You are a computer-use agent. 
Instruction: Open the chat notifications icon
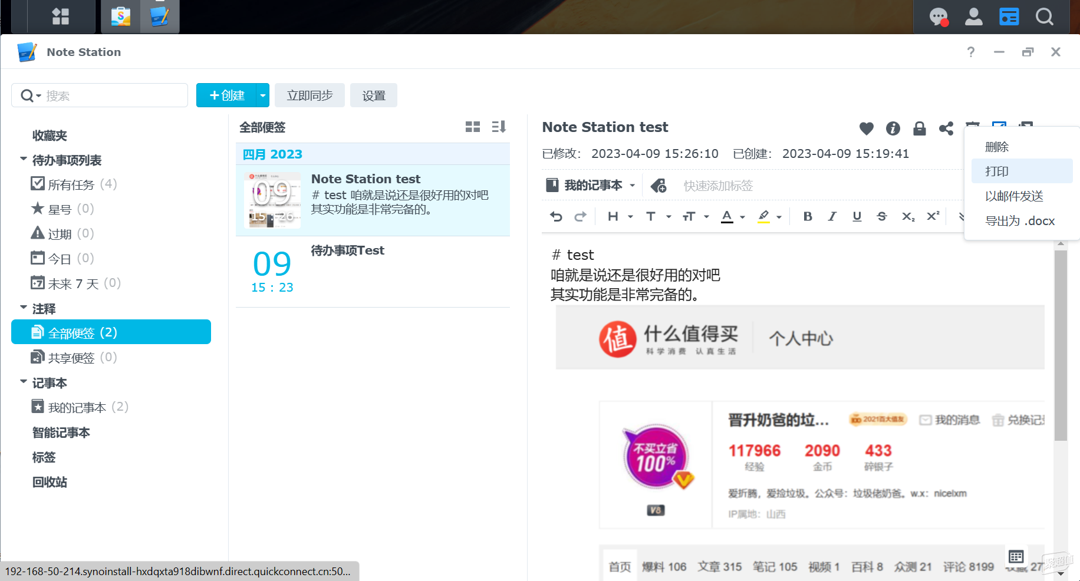(x=939, y=16)
